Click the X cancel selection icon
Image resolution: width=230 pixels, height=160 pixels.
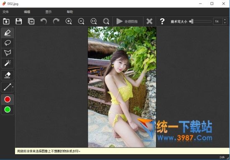pos(149,21)
